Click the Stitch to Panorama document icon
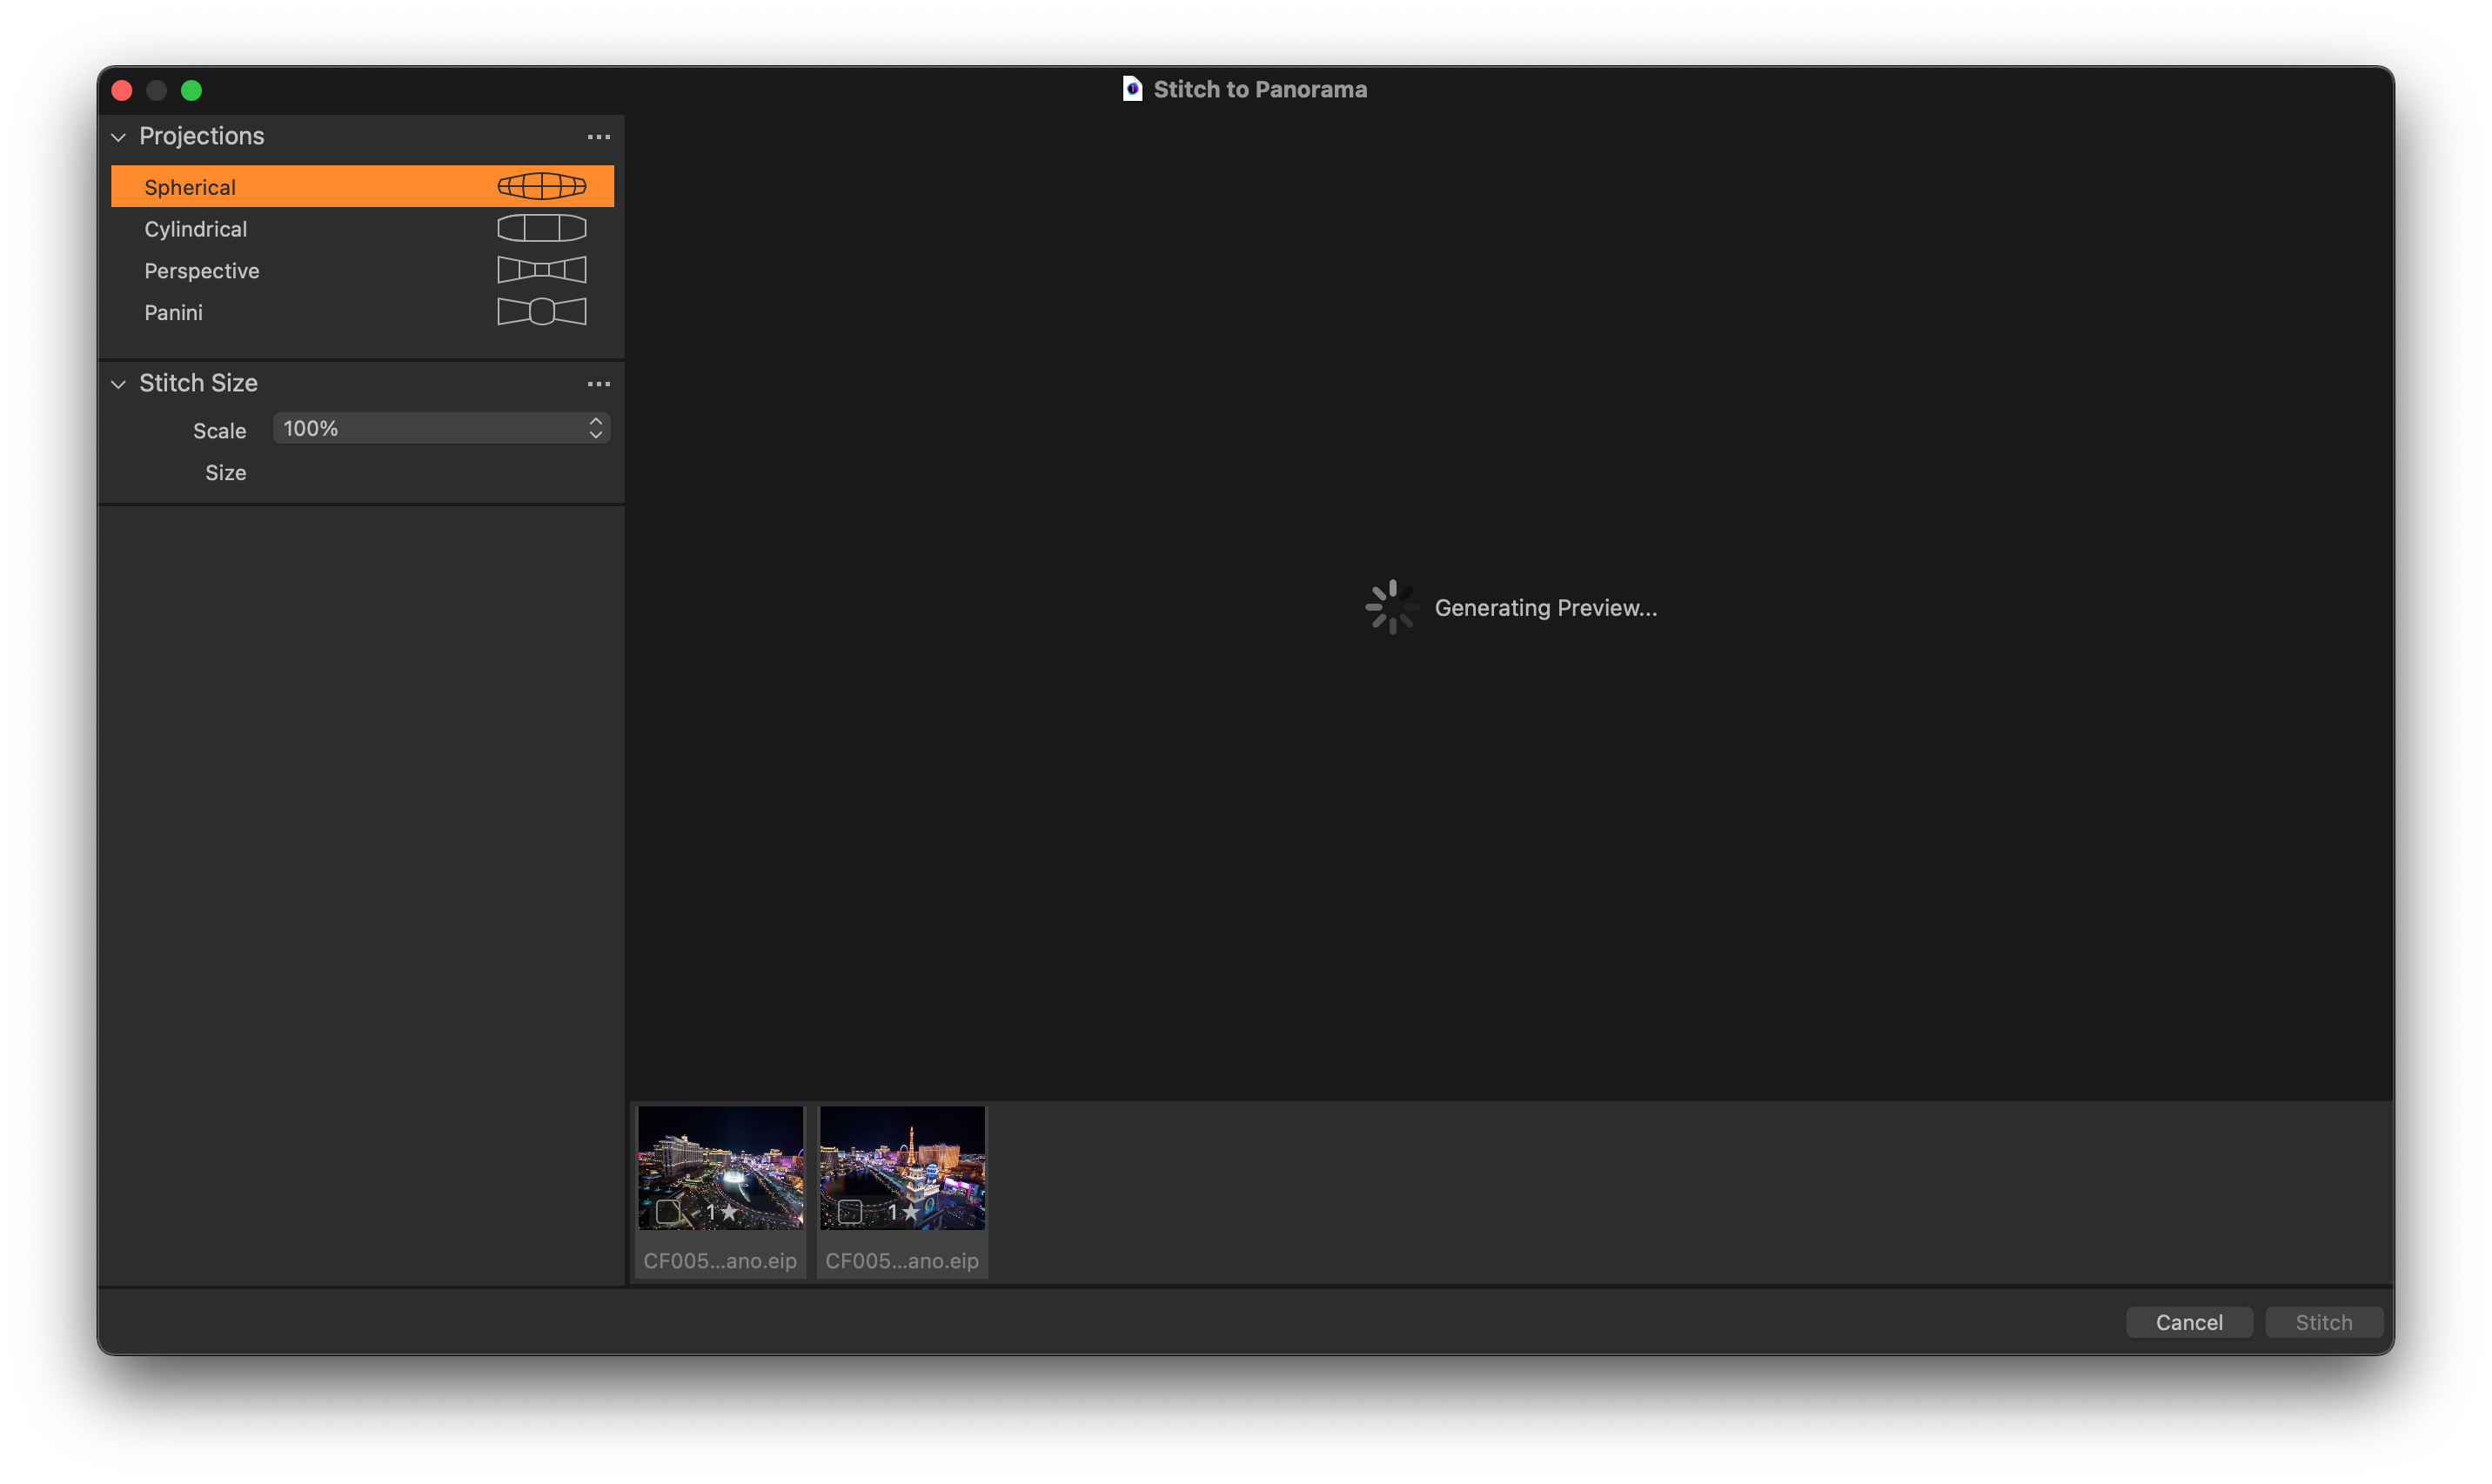 [1132, 89]
